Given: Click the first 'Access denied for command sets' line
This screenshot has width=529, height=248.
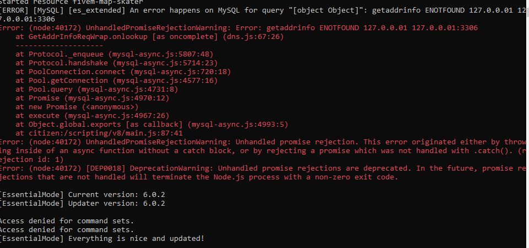Looking at the screenshot, I should 66,221.
